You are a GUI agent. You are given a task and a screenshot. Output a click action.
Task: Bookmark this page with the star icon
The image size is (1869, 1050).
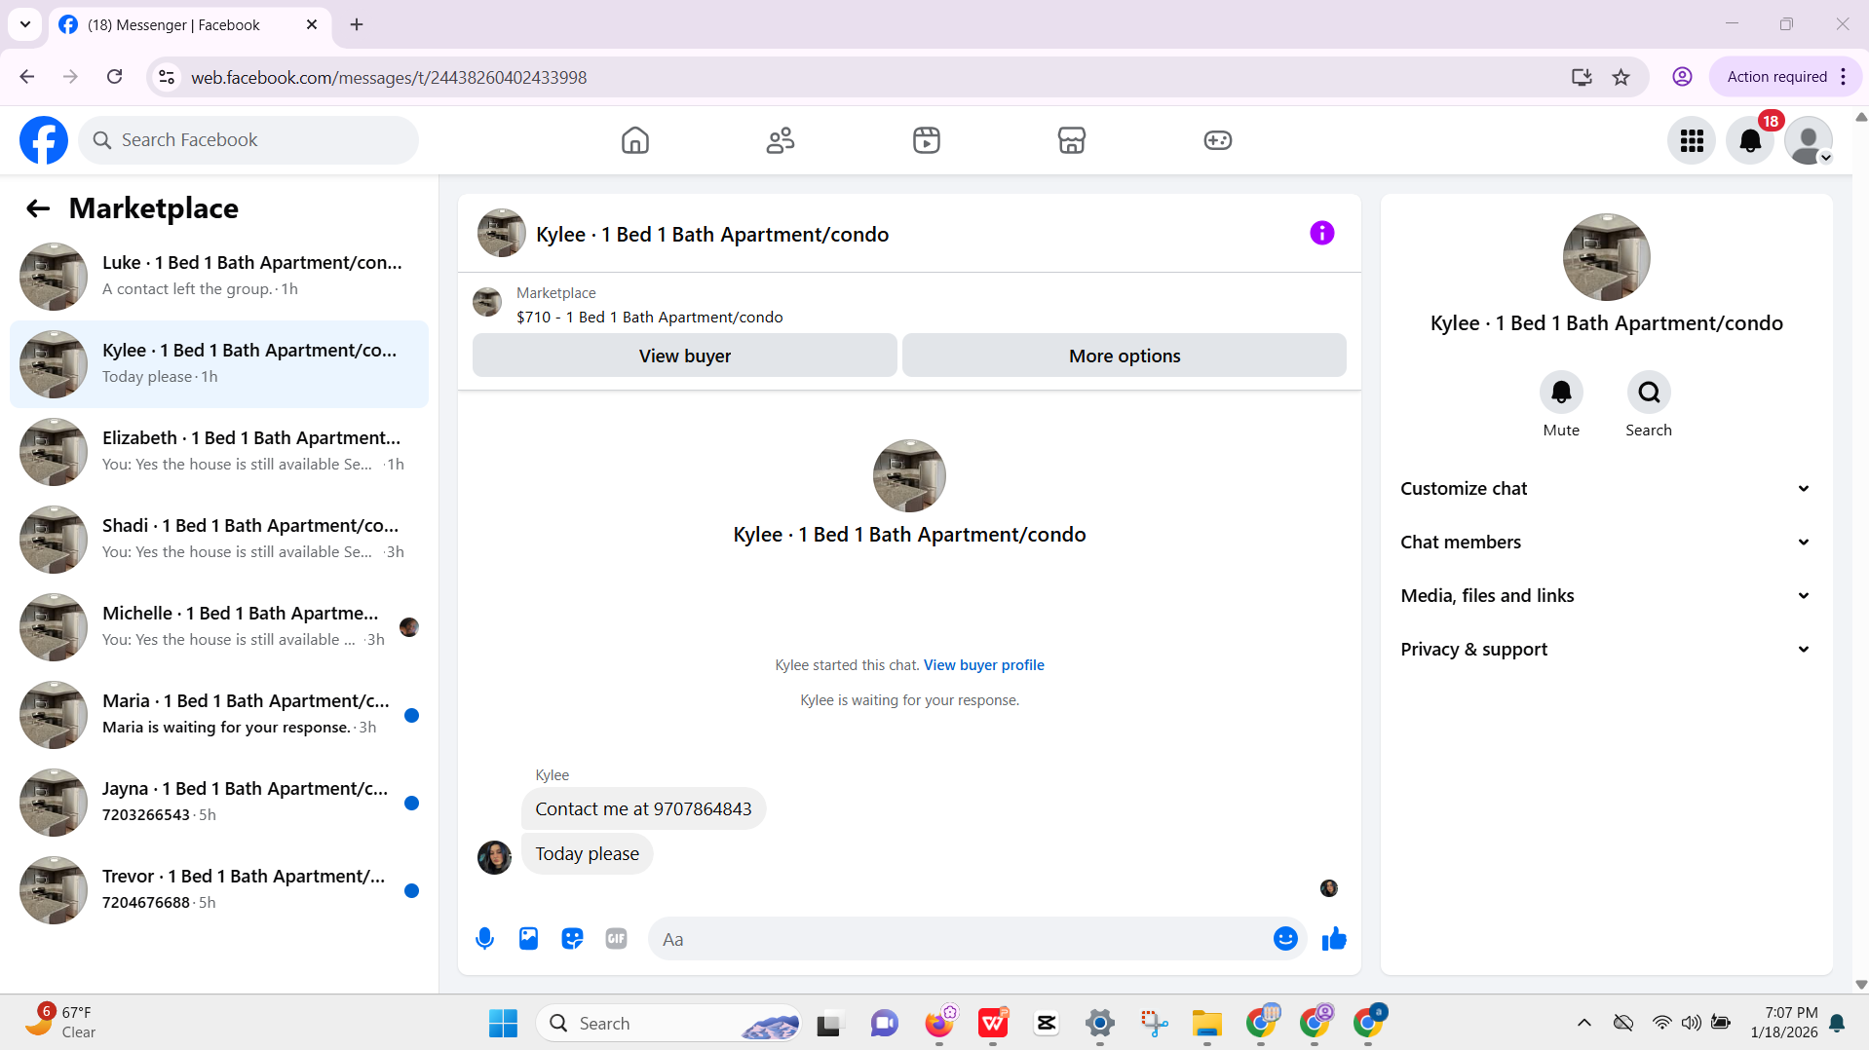[1621, 77]
